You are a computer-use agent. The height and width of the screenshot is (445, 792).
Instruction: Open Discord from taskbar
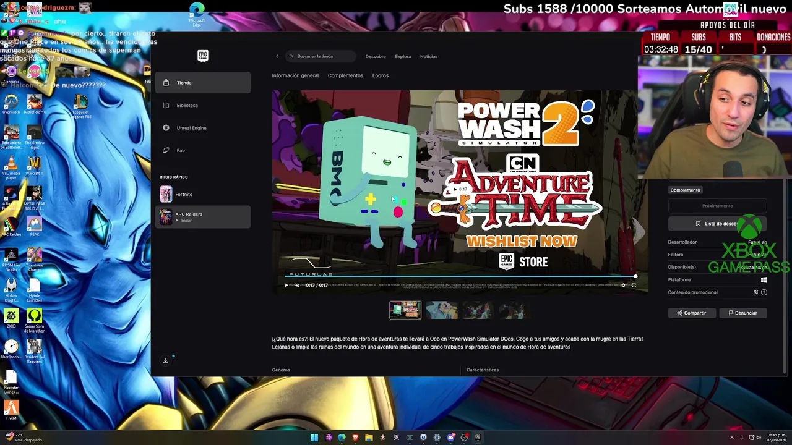(450, 438)
